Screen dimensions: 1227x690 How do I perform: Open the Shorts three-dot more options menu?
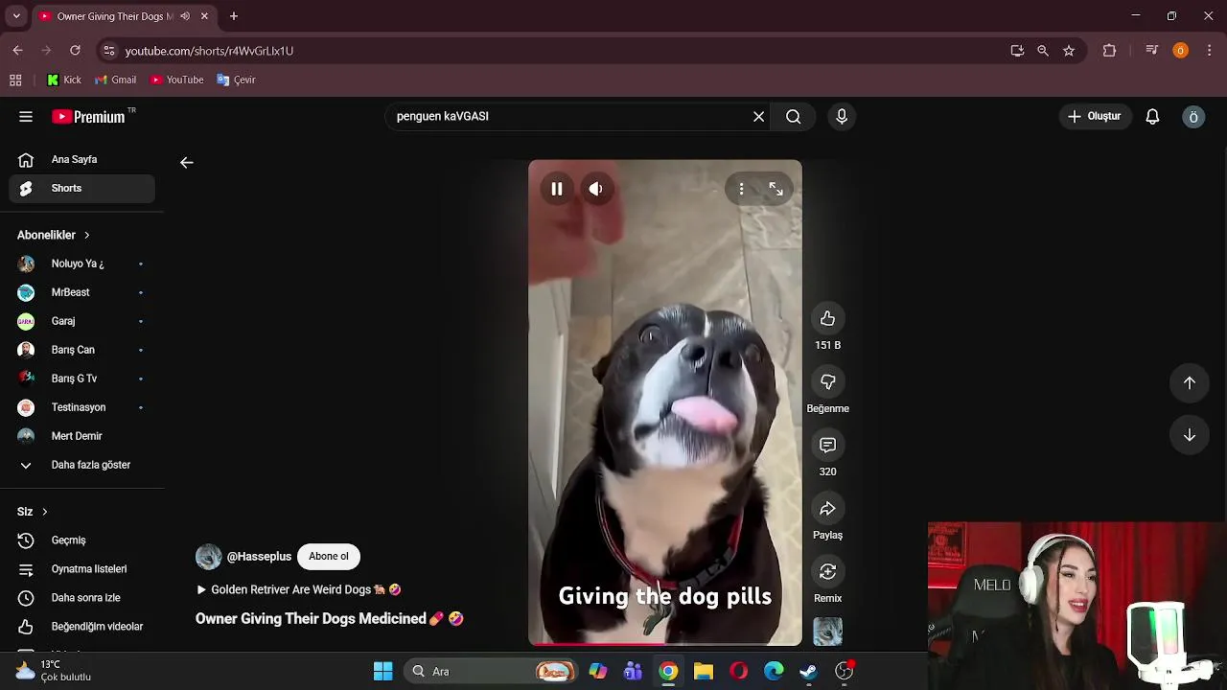pyautogui.click(x=741, y=189)
